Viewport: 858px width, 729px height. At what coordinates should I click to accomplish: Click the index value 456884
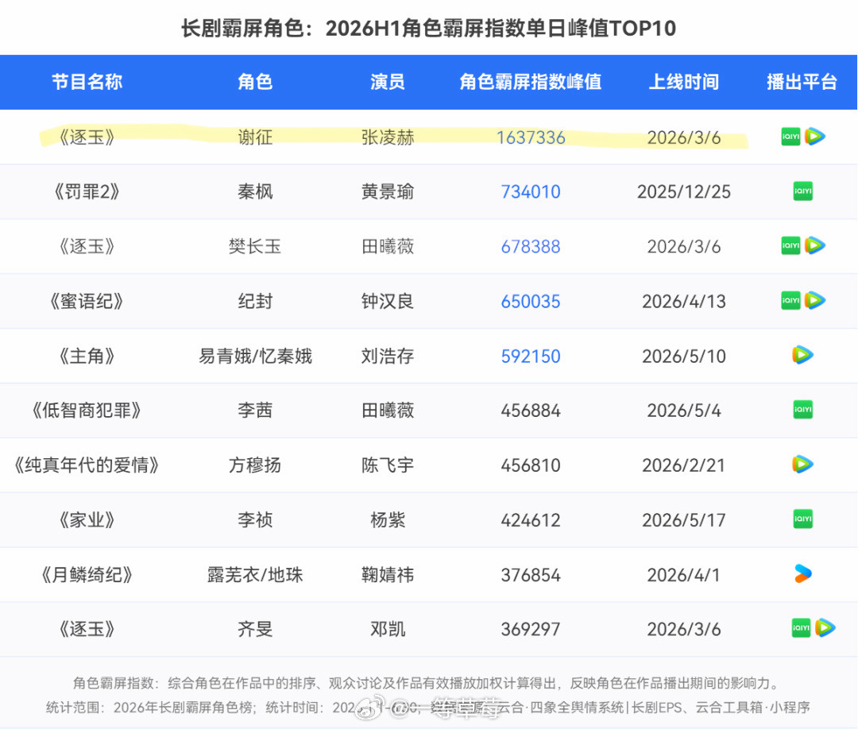pyautogui.click(x=531, y=411)
